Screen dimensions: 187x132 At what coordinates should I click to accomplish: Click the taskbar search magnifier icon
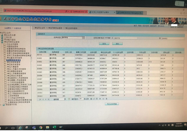(x=6, y=128)
